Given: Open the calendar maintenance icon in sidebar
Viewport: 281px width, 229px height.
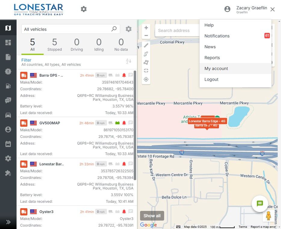Looking at the screenshot, I should (8, 144).
